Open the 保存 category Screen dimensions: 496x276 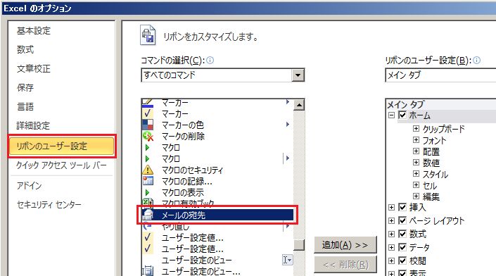25,88
